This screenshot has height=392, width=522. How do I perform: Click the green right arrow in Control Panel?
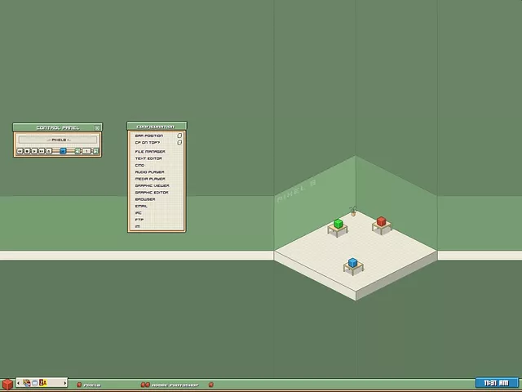95,151
